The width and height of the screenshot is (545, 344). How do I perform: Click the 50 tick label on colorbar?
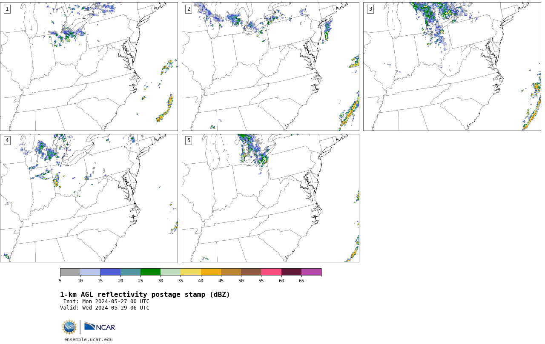coord(241,281)
